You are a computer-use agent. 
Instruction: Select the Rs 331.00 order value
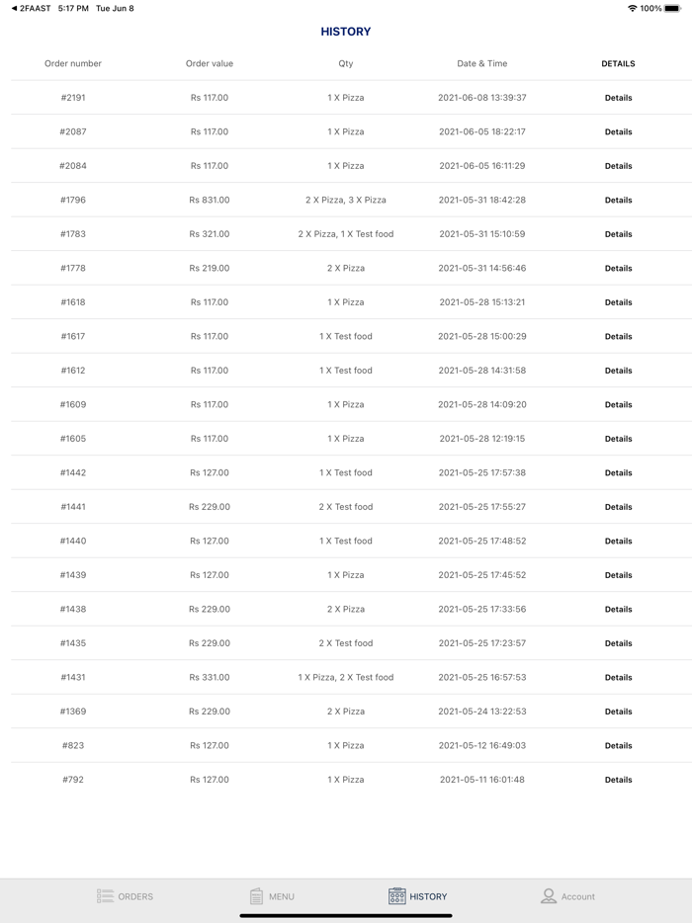210,678
